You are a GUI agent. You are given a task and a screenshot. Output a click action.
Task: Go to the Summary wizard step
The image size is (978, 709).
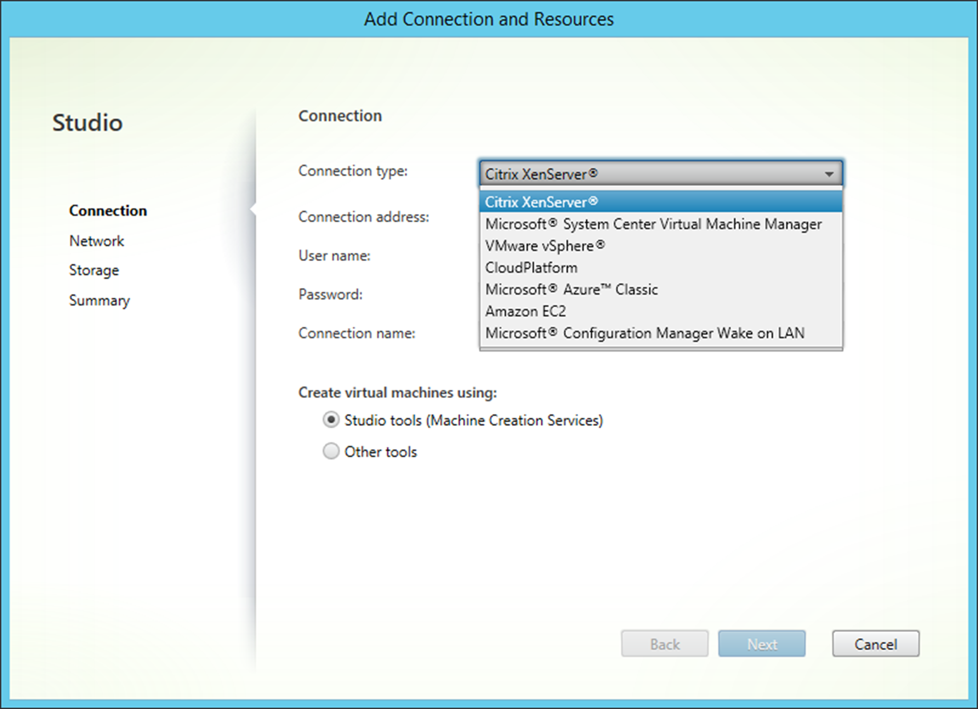[x=100, y=301]
